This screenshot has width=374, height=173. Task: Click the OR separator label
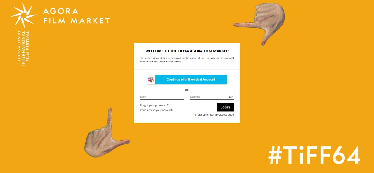pos(187,90)
